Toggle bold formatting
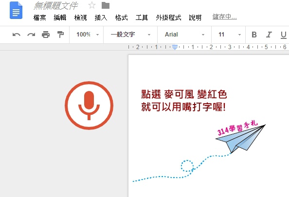 pyautogui.click(x=254, y=35)
